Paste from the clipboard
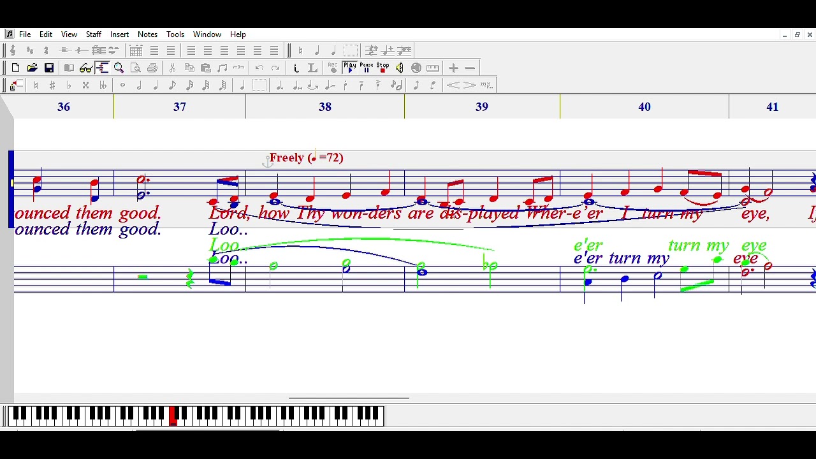 [x=206, y=68]
